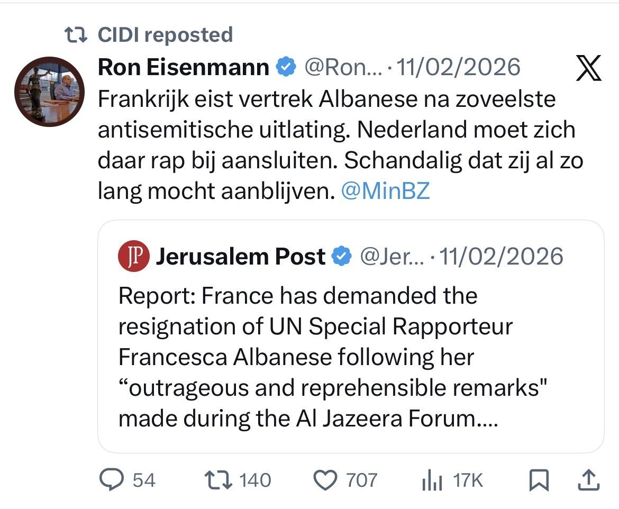Click the 11/02/2026 date on Ron's post
This screenshot has height=509, width=619.
[458, 67]
